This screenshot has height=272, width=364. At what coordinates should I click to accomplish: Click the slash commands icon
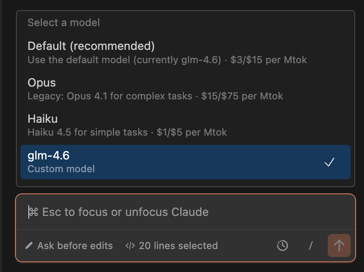pyautogui.click(x=310, y=246)
